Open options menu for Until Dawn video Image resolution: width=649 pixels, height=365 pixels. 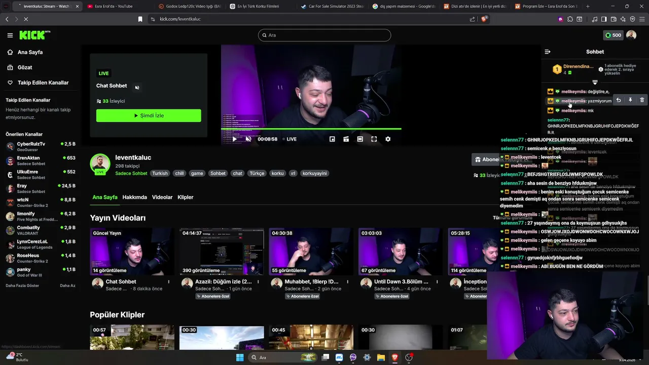tap(438, 281)
